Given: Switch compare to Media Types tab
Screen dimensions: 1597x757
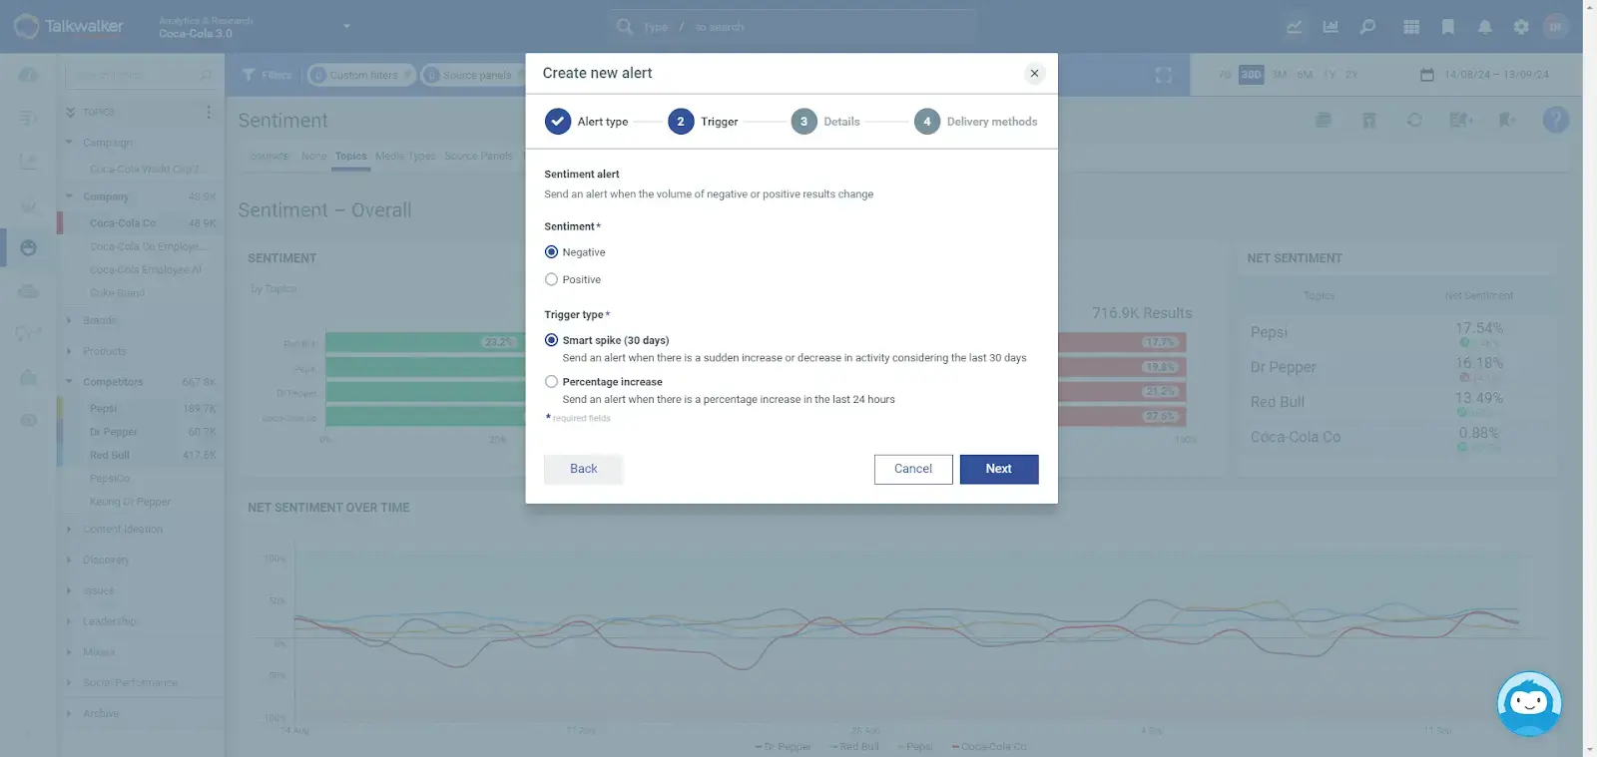Looking at the screenshot, I should coord(405,157).
